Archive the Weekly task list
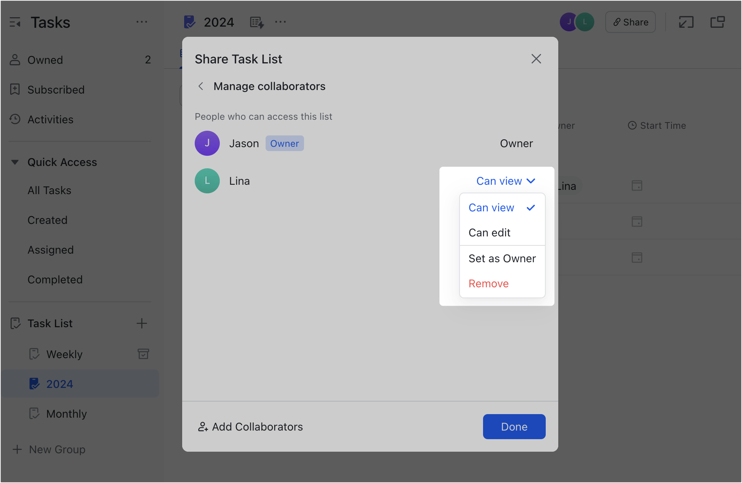 (143, 354)
